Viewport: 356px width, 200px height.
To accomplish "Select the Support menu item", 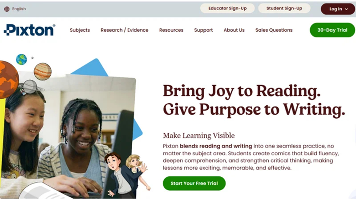I will point(203,30).
